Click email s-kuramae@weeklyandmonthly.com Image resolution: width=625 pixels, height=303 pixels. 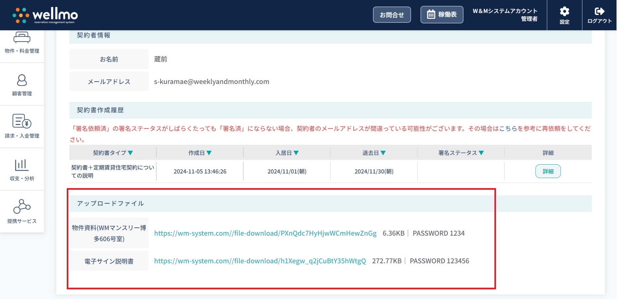point(212,82)
